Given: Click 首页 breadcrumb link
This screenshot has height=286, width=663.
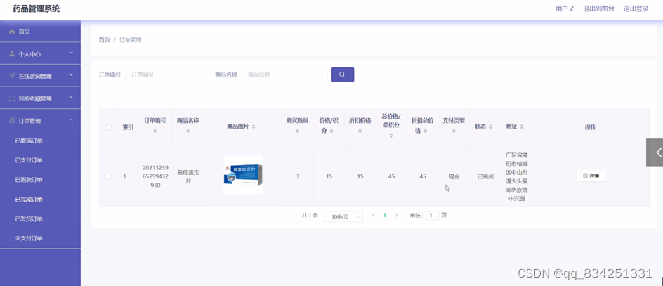Looking at the screenshot, I should click(104, 40).
